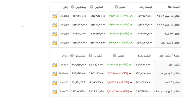Select highest value ۶۸۰,۰۵۰,۰۰۰
Viewport: 188px width, 97px height.
pyautogui.click(x=79, y=65)
